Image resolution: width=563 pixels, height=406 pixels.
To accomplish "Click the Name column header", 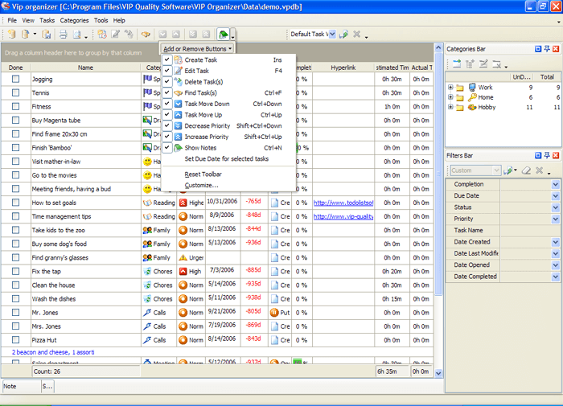I will [85, 68].
